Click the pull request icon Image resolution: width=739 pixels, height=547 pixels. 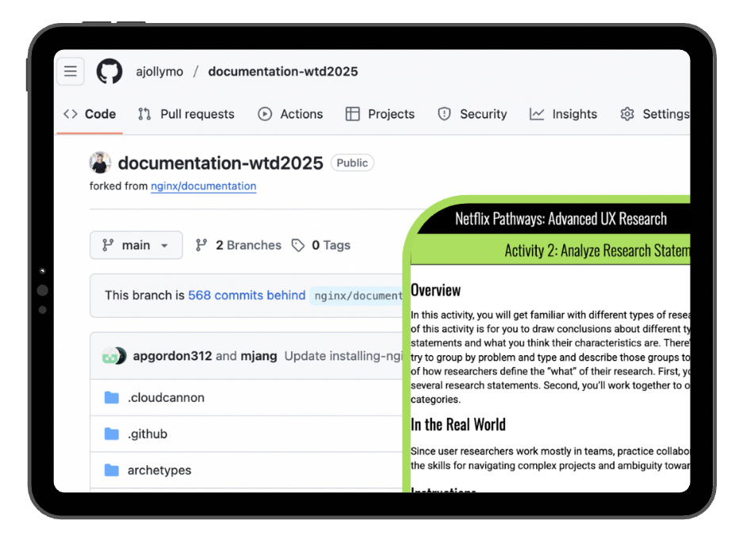pyautogui.click(x=144, y=114)
